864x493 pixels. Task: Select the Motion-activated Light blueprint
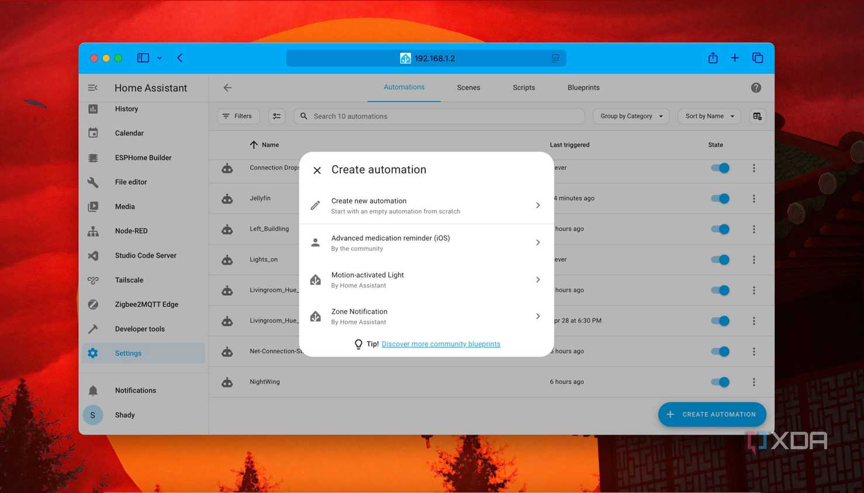(427, 280)
